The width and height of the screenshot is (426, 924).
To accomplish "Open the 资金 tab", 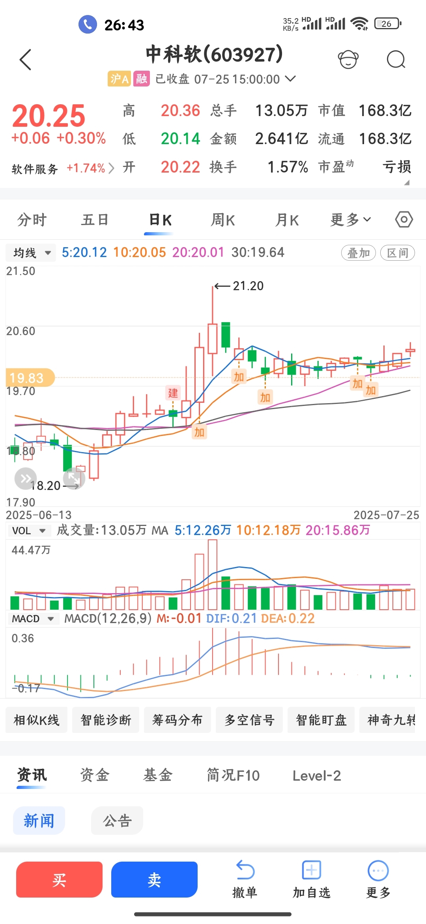I will pos(94,775).
